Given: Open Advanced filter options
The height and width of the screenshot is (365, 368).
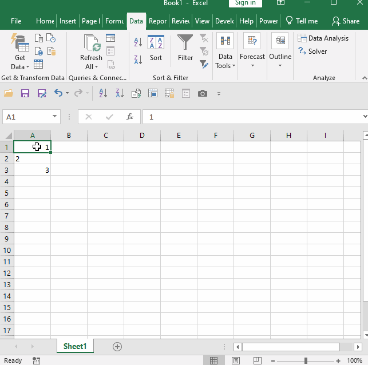Looking at the screenshot, I should 204,64.
